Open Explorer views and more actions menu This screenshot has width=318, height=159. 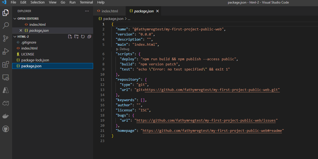click(x=87, y=11)
